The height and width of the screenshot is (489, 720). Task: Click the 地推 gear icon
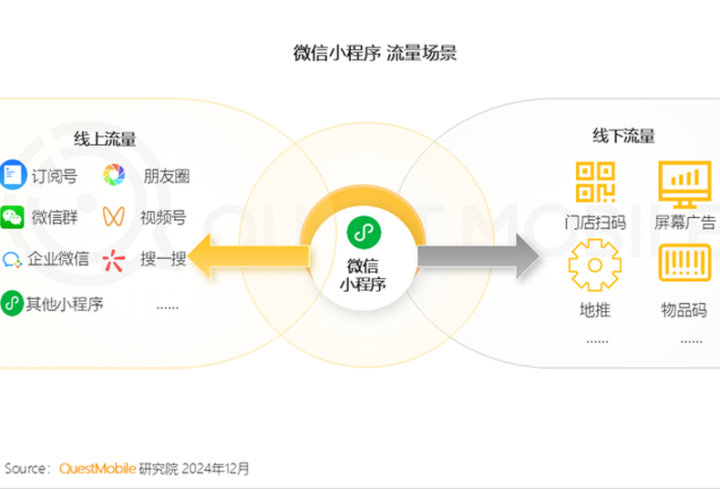click(x=594, y=265)
